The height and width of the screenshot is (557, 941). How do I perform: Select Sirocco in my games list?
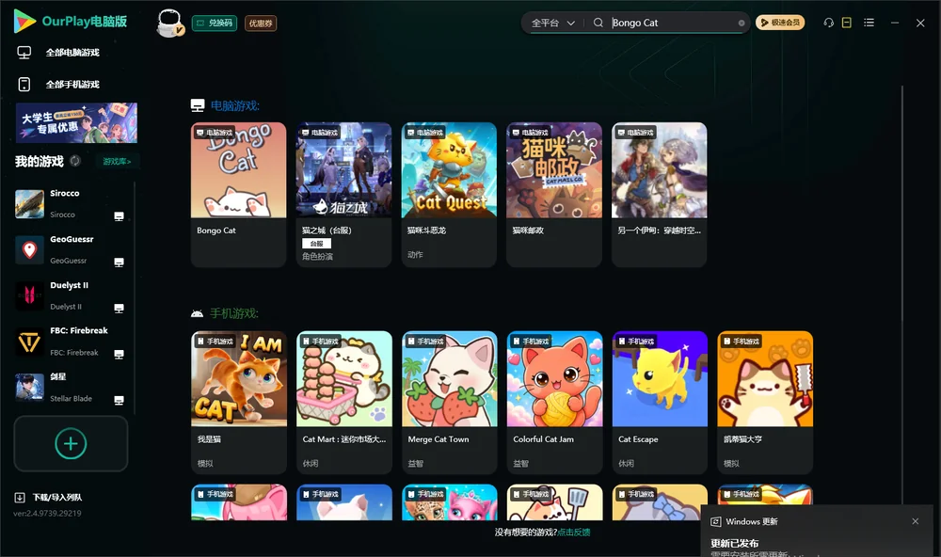click(x=71, y=204)
